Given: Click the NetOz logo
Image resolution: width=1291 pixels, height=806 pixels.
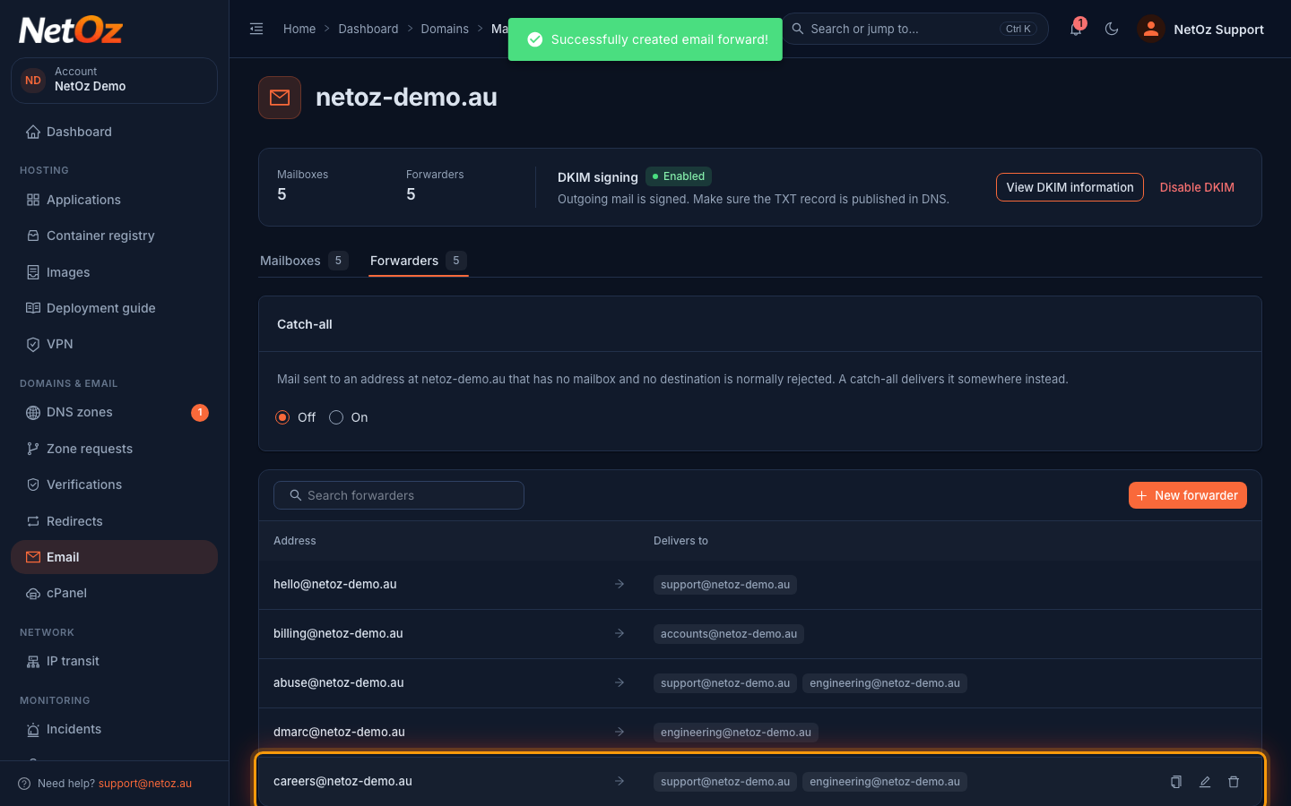Looking at the screenshot, I should coord(71,30).
